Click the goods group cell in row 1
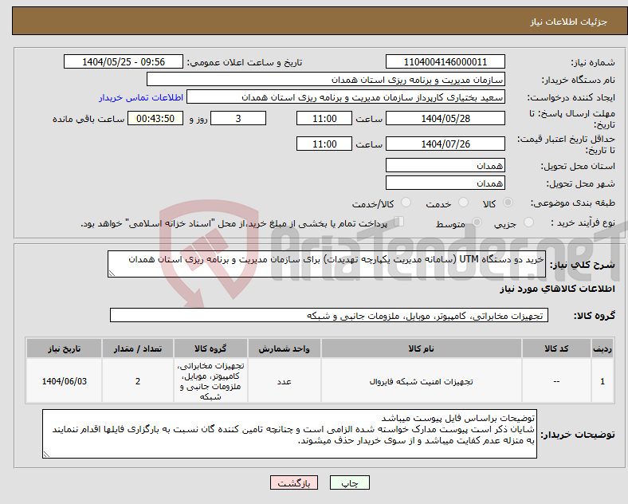 click(210, 381)
